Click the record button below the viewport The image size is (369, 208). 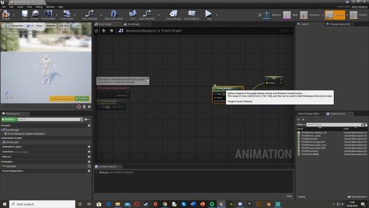tap(78, 107)
